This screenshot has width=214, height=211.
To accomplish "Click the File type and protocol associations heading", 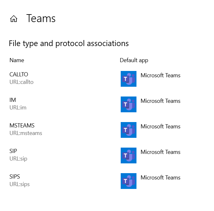I will (x=69, y=44).
